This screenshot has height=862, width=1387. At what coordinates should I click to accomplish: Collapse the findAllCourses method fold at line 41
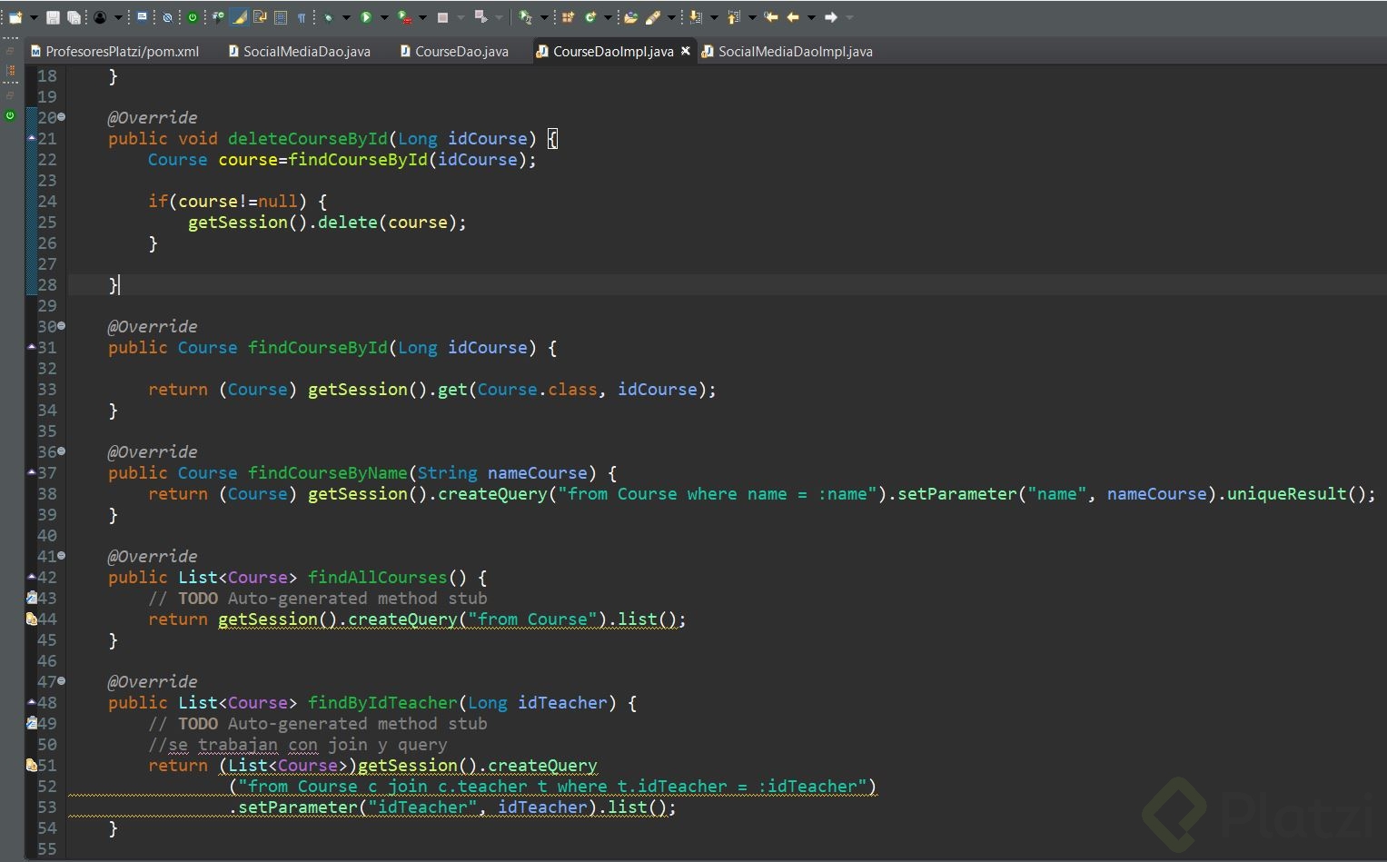pyautogui.click(x=62, y=556)
